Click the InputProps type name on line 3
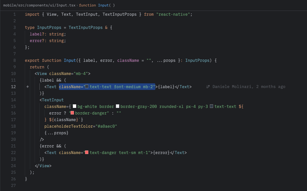This screenshot has width=307, height=191. (x=49, y=27)
